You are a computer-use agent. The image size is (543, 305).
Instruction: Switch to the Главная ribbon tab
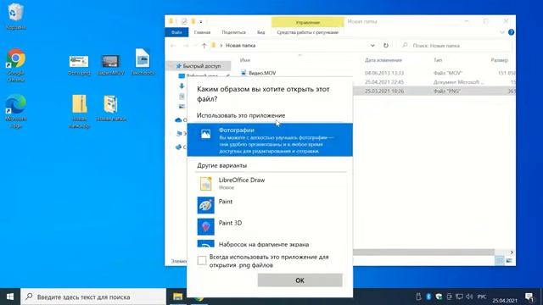(202, 32)
